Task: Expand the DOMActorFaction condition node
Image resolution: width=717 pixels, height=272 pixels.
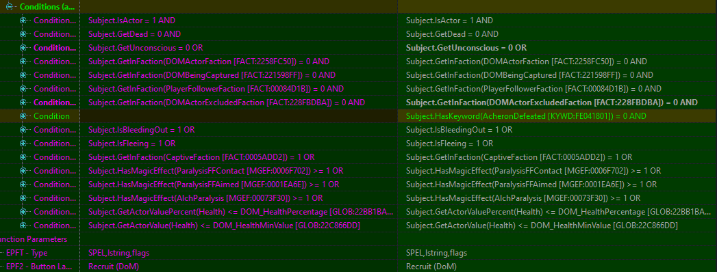Action: [x=23, y=62]
